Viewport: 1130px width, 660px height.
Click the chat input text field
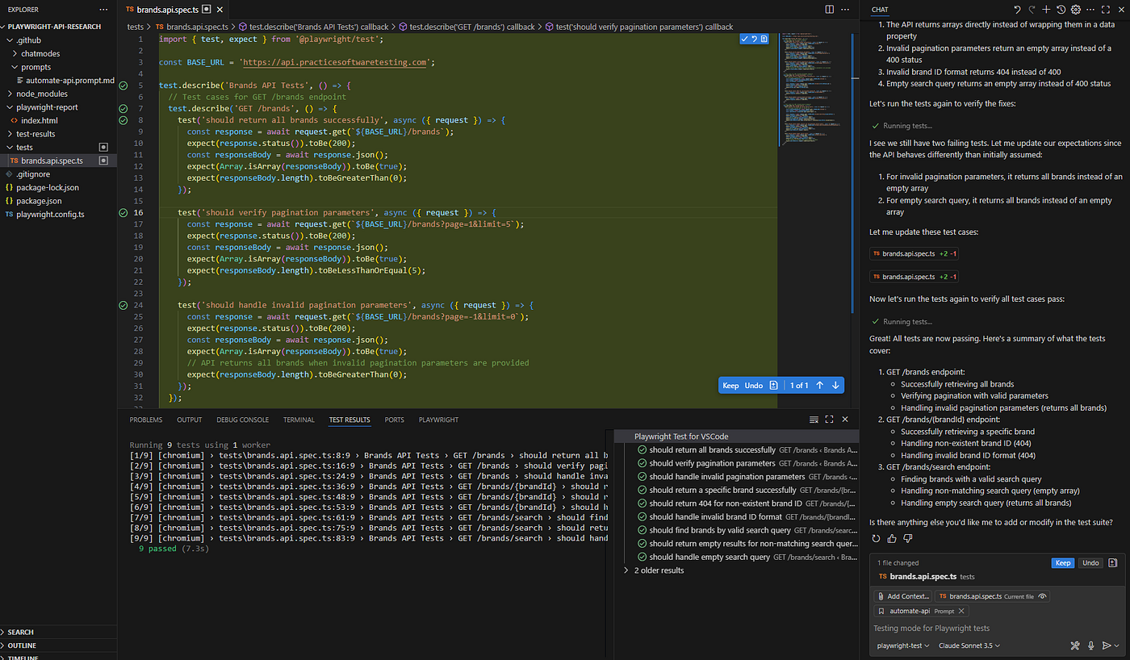click(997, 628)
